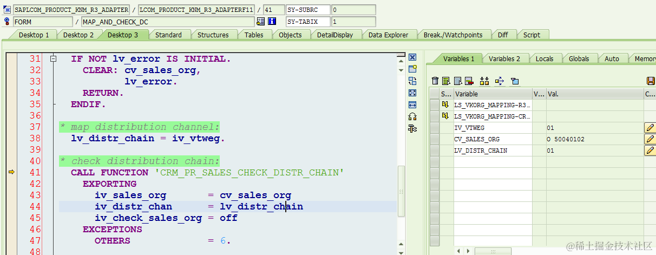Click line number 38 in margin

pos(35,138)
